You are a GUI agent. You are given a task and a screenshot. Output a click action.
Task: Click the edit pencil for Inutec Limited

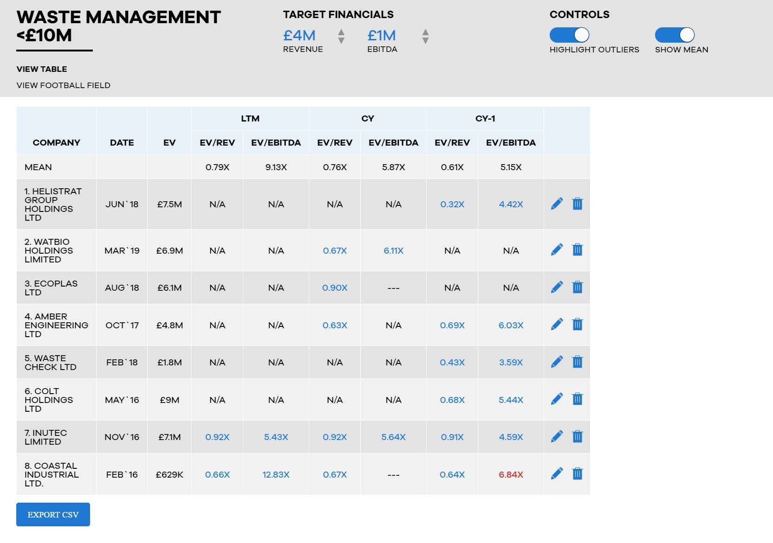[557, 436]
